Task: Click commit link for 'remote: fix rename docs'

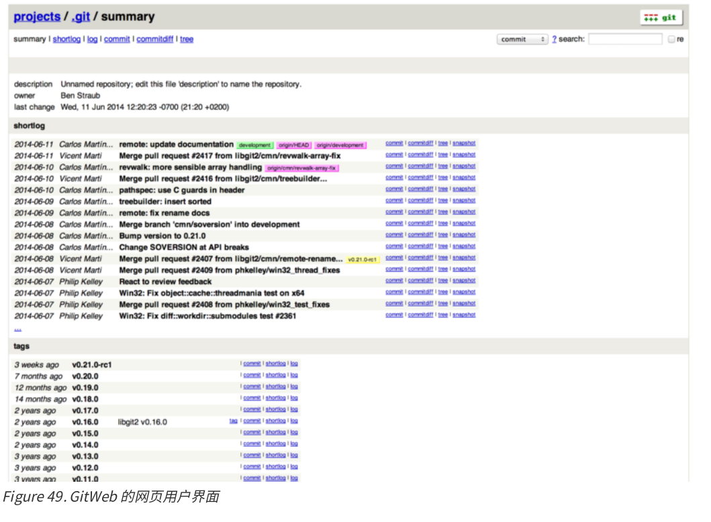Action: (x=394, y=211)
